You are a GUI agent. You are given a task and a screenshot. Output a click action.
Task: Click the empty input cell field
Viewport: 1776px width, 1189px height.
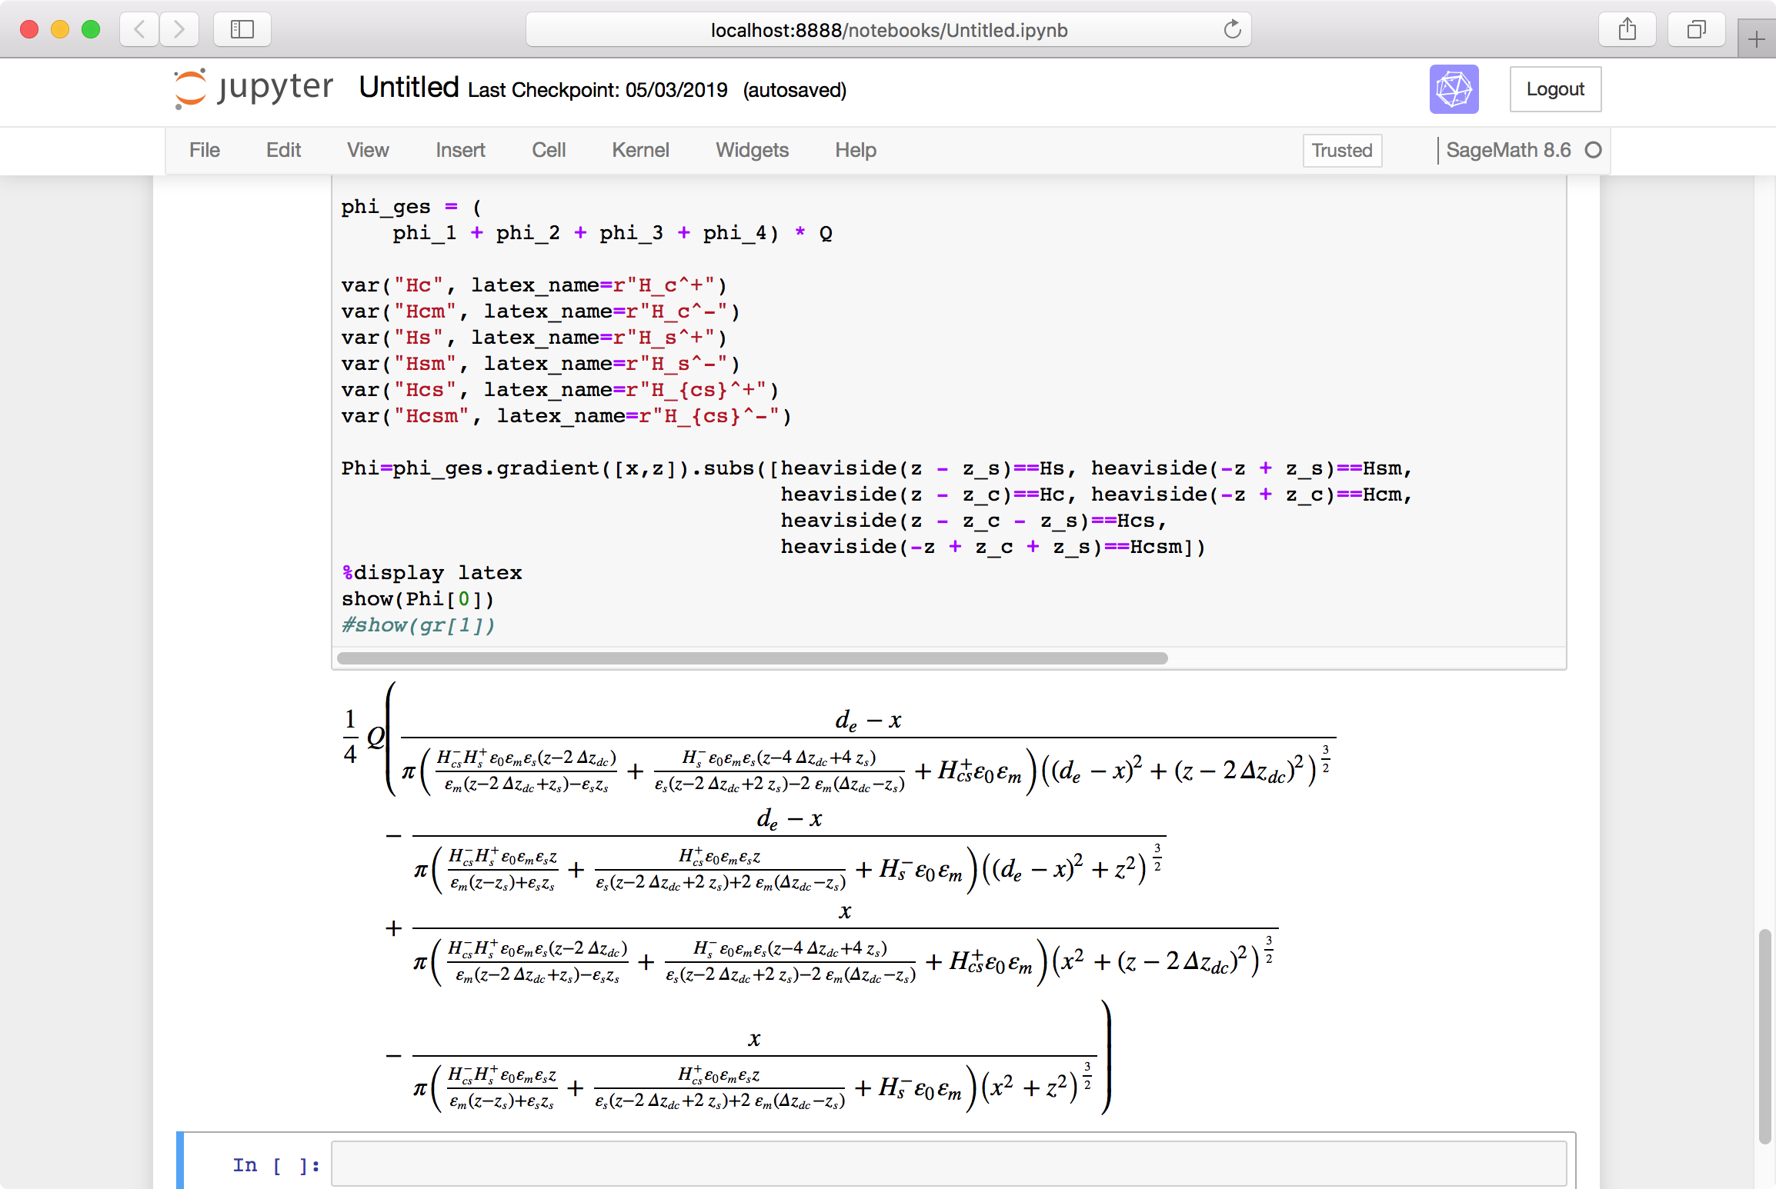[948, 1164]
